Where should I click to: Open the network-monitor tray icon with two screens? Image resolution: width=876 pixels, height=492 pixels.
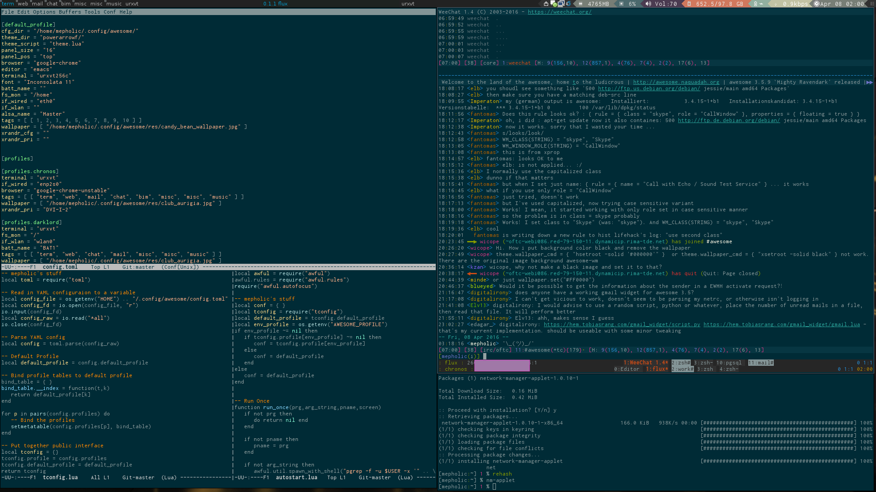pos(561,4)
